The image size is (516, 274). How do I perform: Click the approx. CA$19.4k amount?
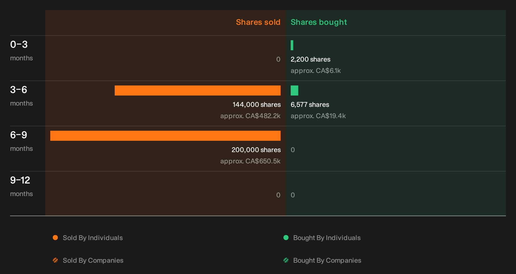318,116
